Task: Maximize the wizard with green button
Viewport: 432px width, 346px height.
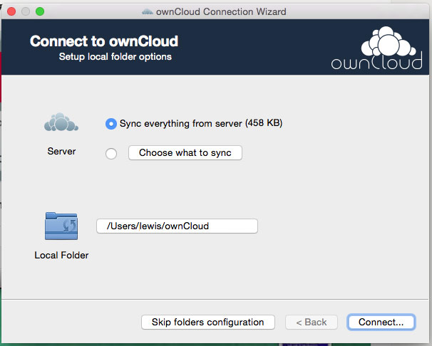Action: [40, 11]
